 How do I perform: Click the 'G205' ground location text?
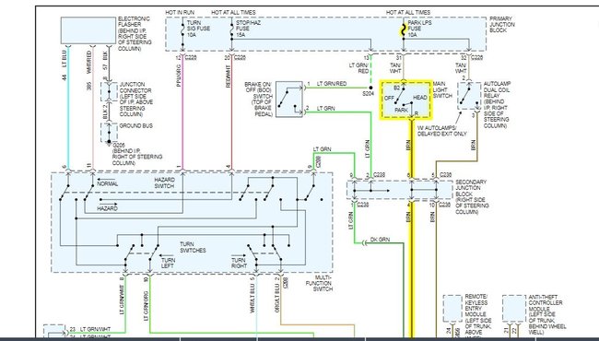click(x=137, y=154)
